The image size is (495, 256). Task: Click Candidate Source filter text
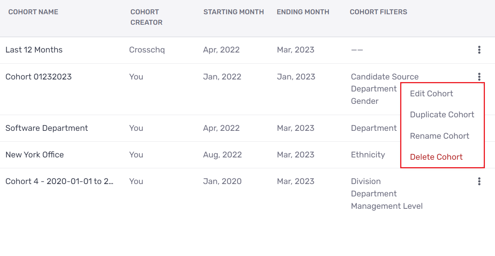(x=385, y=77)
